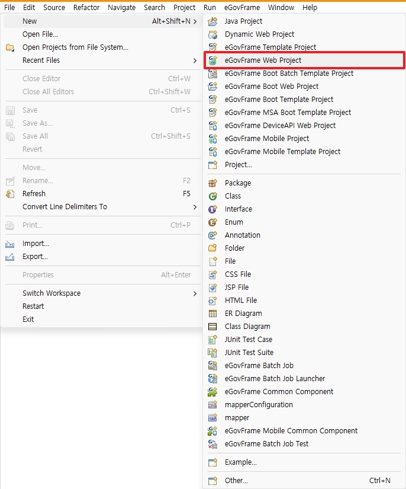
Task: Open the Window menu
Action: point(281,8)
